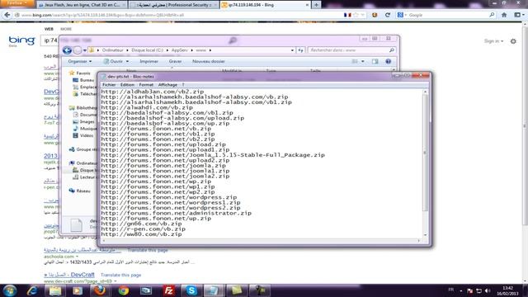Select Favoris in Explorer sidebar
Screen dimensions: 528x297
tap(82, 73)
